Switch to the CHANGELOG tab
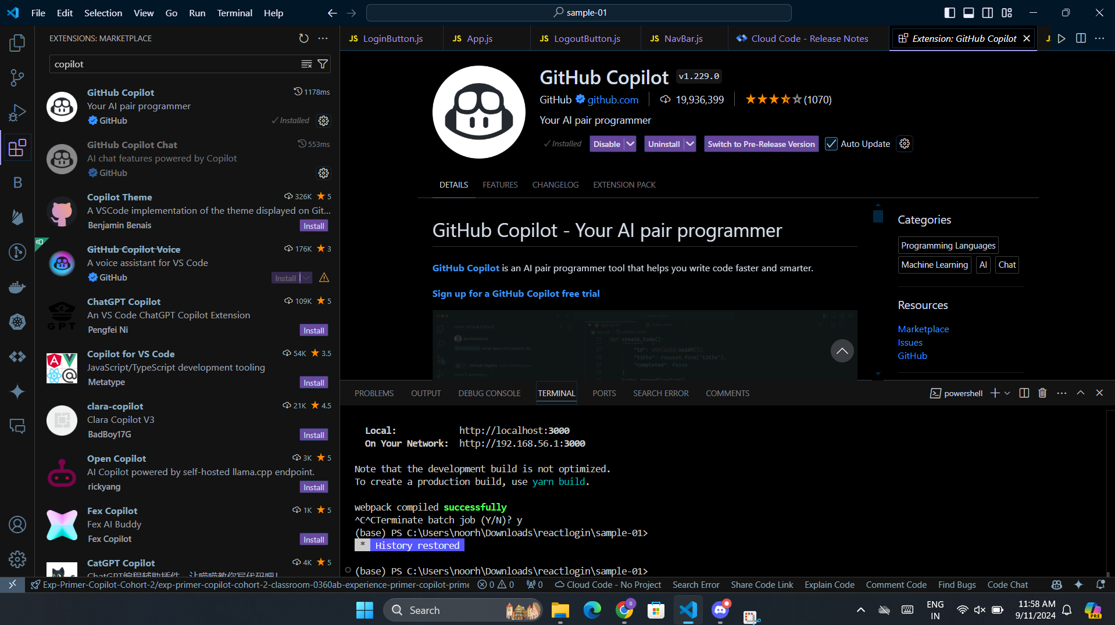 click(555, 185)
